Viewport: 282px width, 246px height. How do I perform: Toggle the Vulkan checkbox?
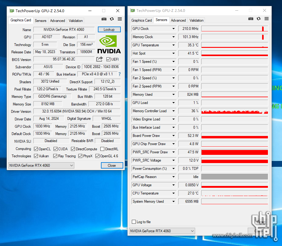coord(36,156)
